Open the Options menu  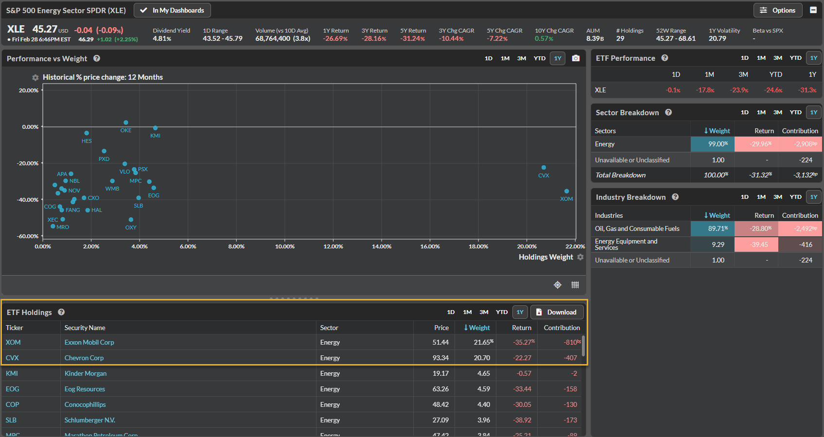778,10
